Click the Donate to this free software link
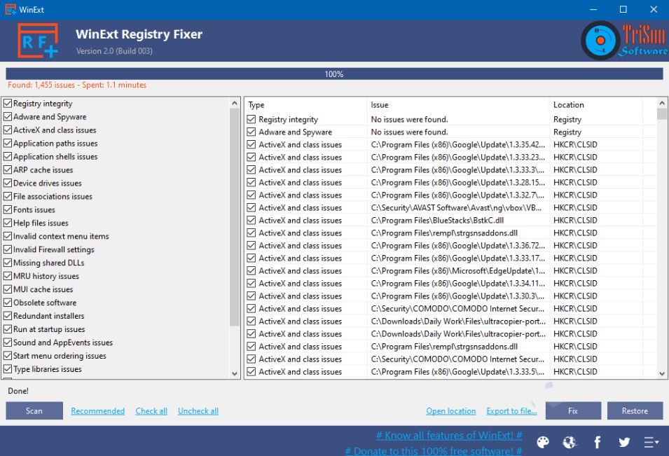Viewport: 669px width, 456px height. click(x=434, y=451)
